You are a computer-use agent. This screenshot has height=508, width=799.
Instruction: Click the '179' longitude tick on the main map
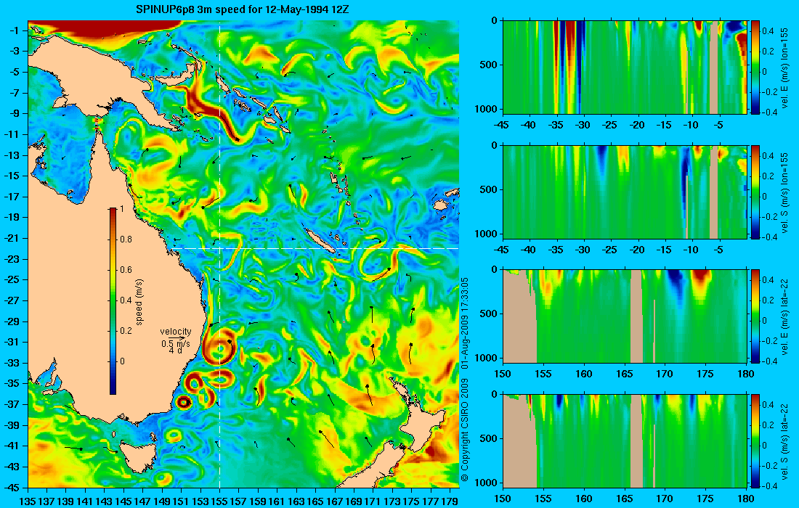(450, 501)
